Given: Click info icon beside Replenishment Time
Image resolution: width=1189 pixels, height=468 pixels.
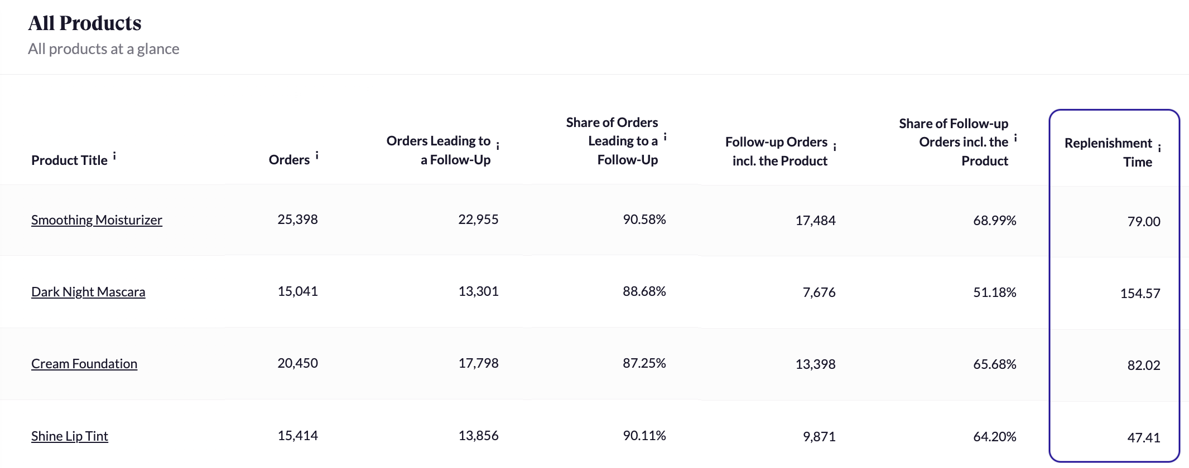Looking at the screenshot, I should [1159, 148].
